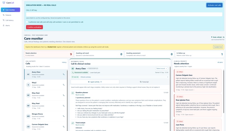Check the authorize real calls checkbox
This screenshot has width=226, height=131.
pyautogui.click(x=27, y=22)
